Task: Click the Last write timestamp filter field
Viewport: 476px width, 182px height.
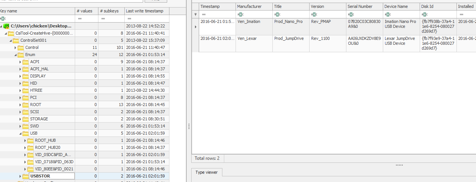Action: coord(147,18)
